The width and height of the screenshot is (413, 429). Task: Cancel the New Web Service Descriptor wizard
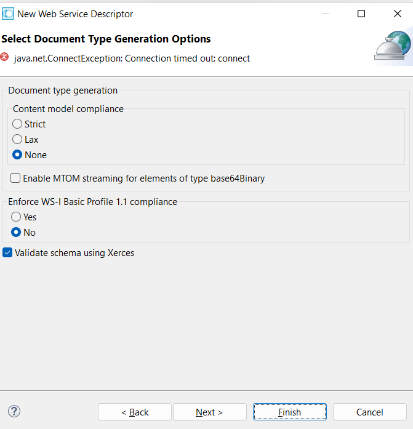pyautogui.click(x=369, y=412)
